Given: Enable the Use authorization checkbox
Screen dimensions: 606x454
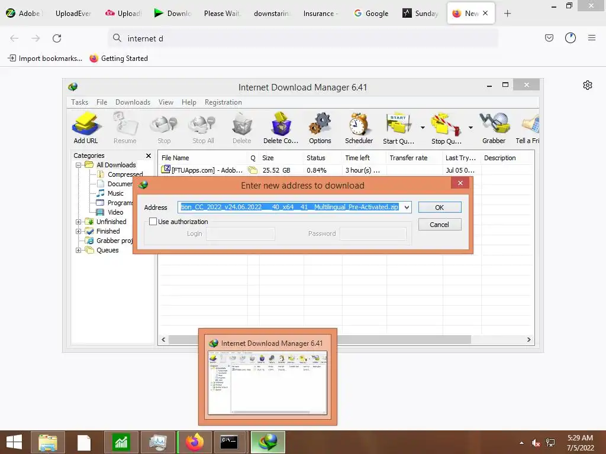Looking at the screenshot, I should [x=153, y=222].
